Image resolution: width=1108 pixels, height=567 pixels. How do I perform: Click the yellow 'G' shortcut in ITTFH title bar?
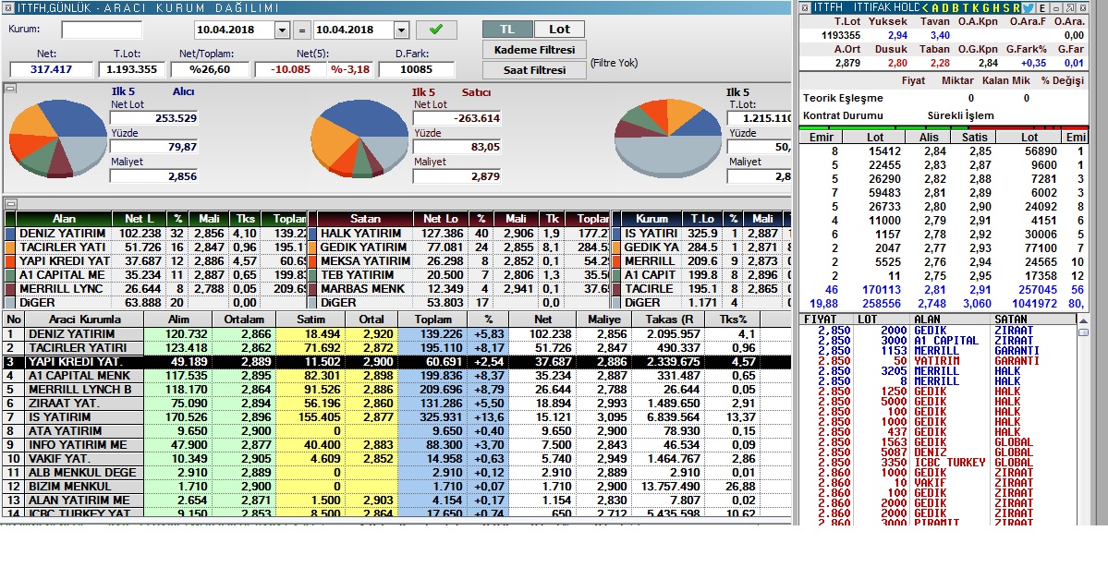tap(986, 7)
